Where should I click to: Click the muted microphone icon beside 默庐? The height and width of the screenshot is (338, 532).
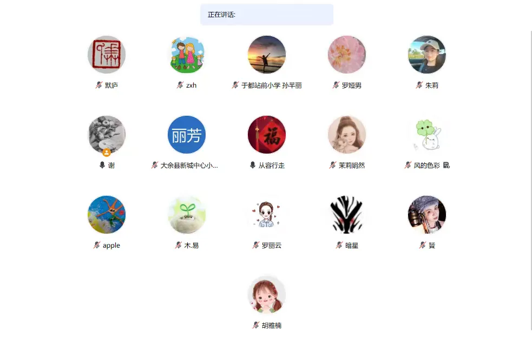point(98,85)
